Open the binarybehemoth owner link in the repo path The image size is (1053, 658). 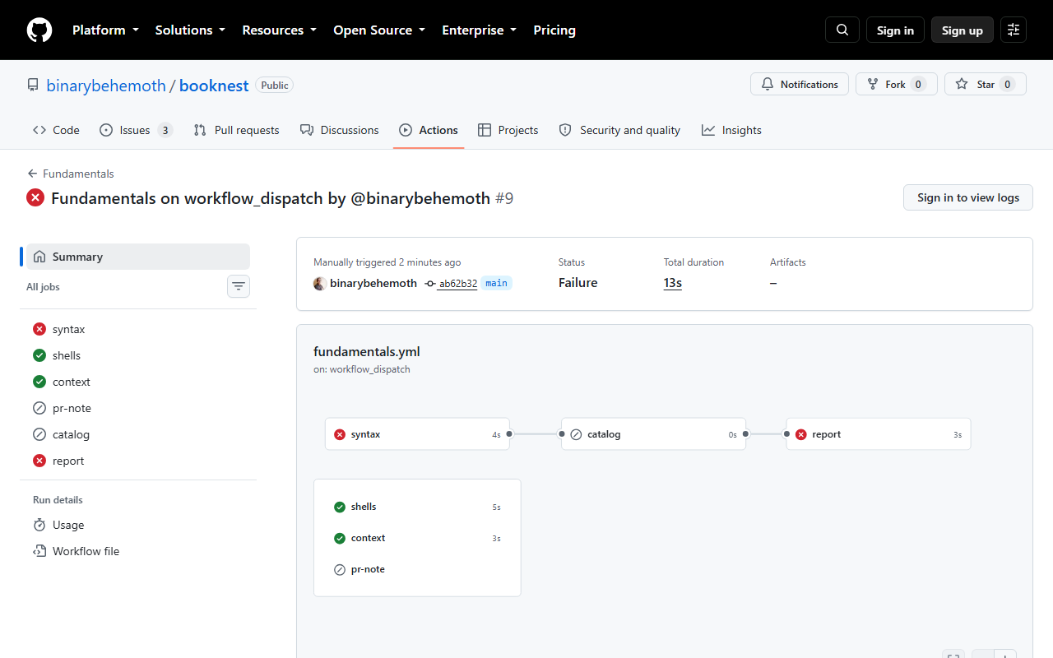tap(106, 86)
